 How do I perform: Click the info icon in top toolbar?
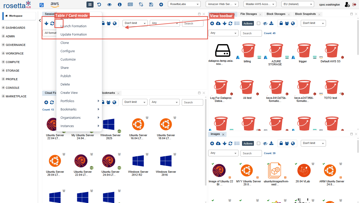click(x=119, y=5)
